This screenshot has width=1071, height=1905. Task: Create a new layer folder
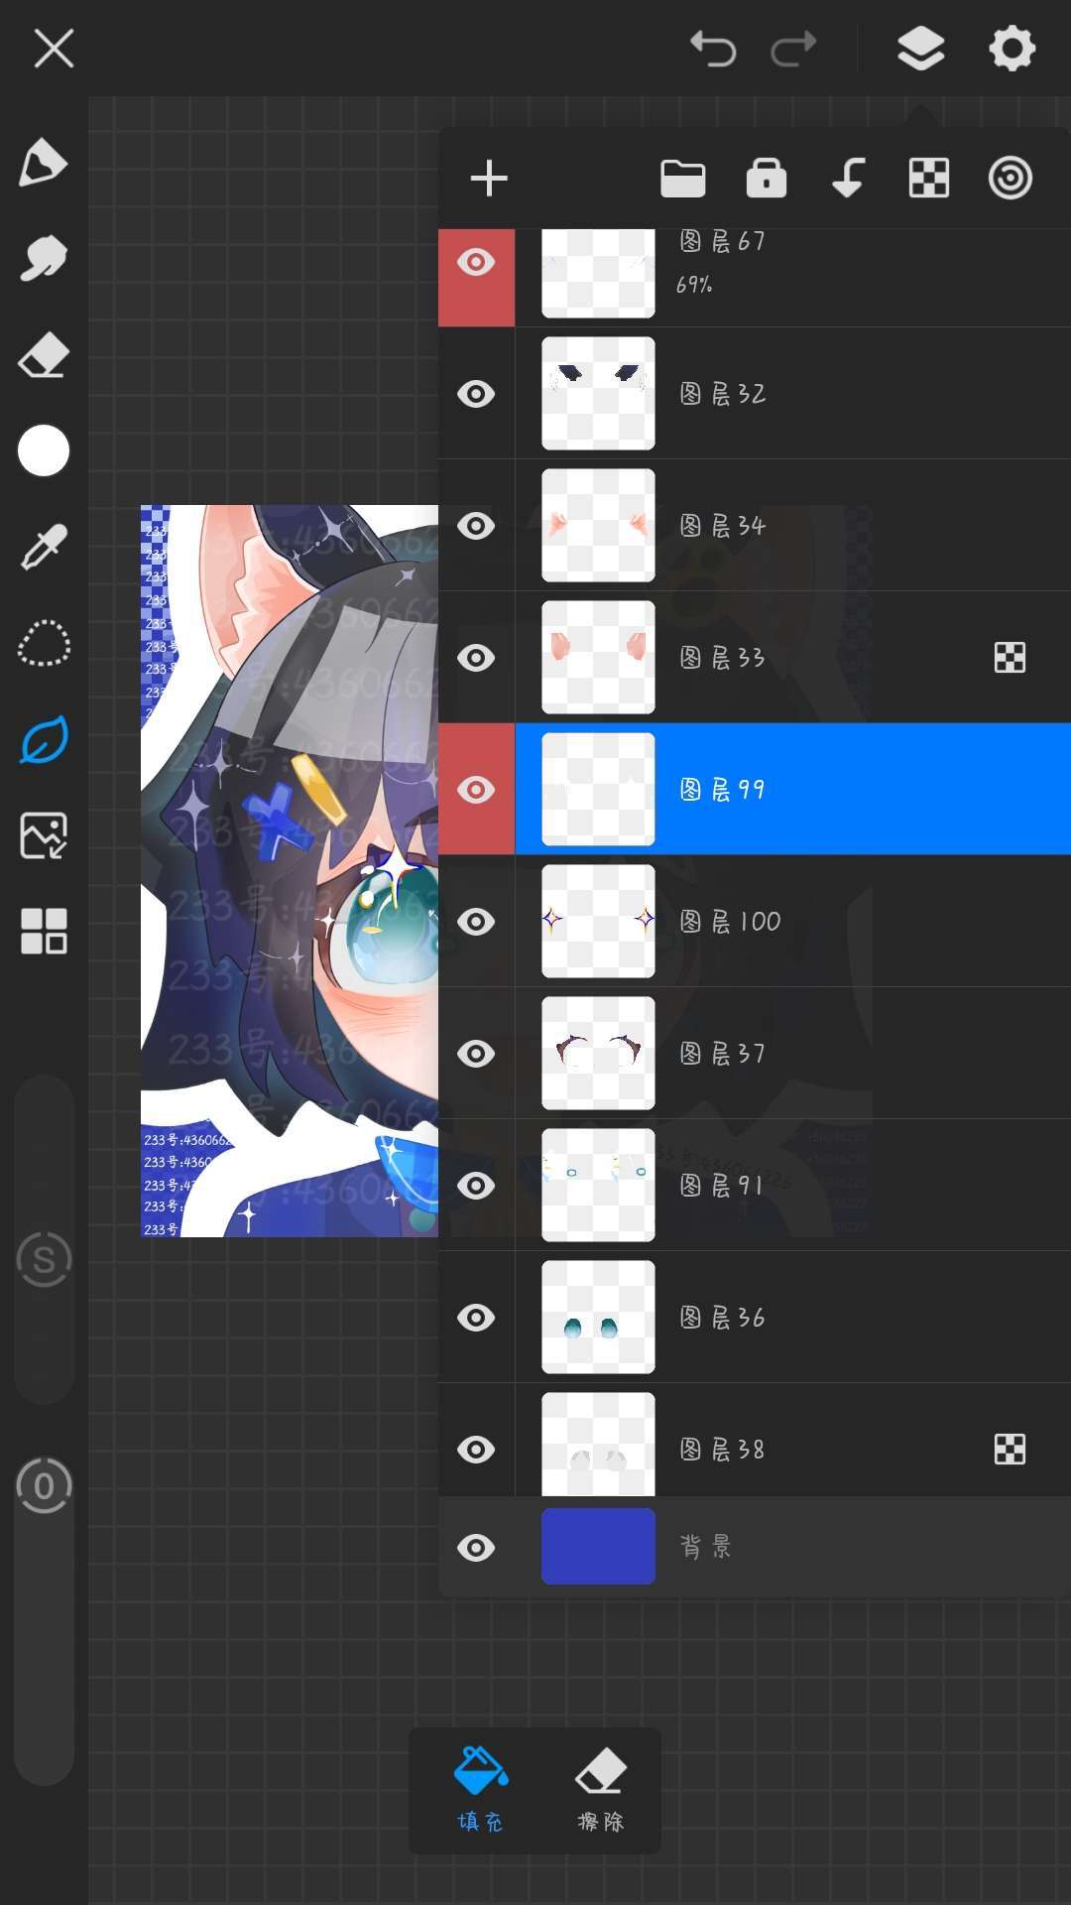682,179
